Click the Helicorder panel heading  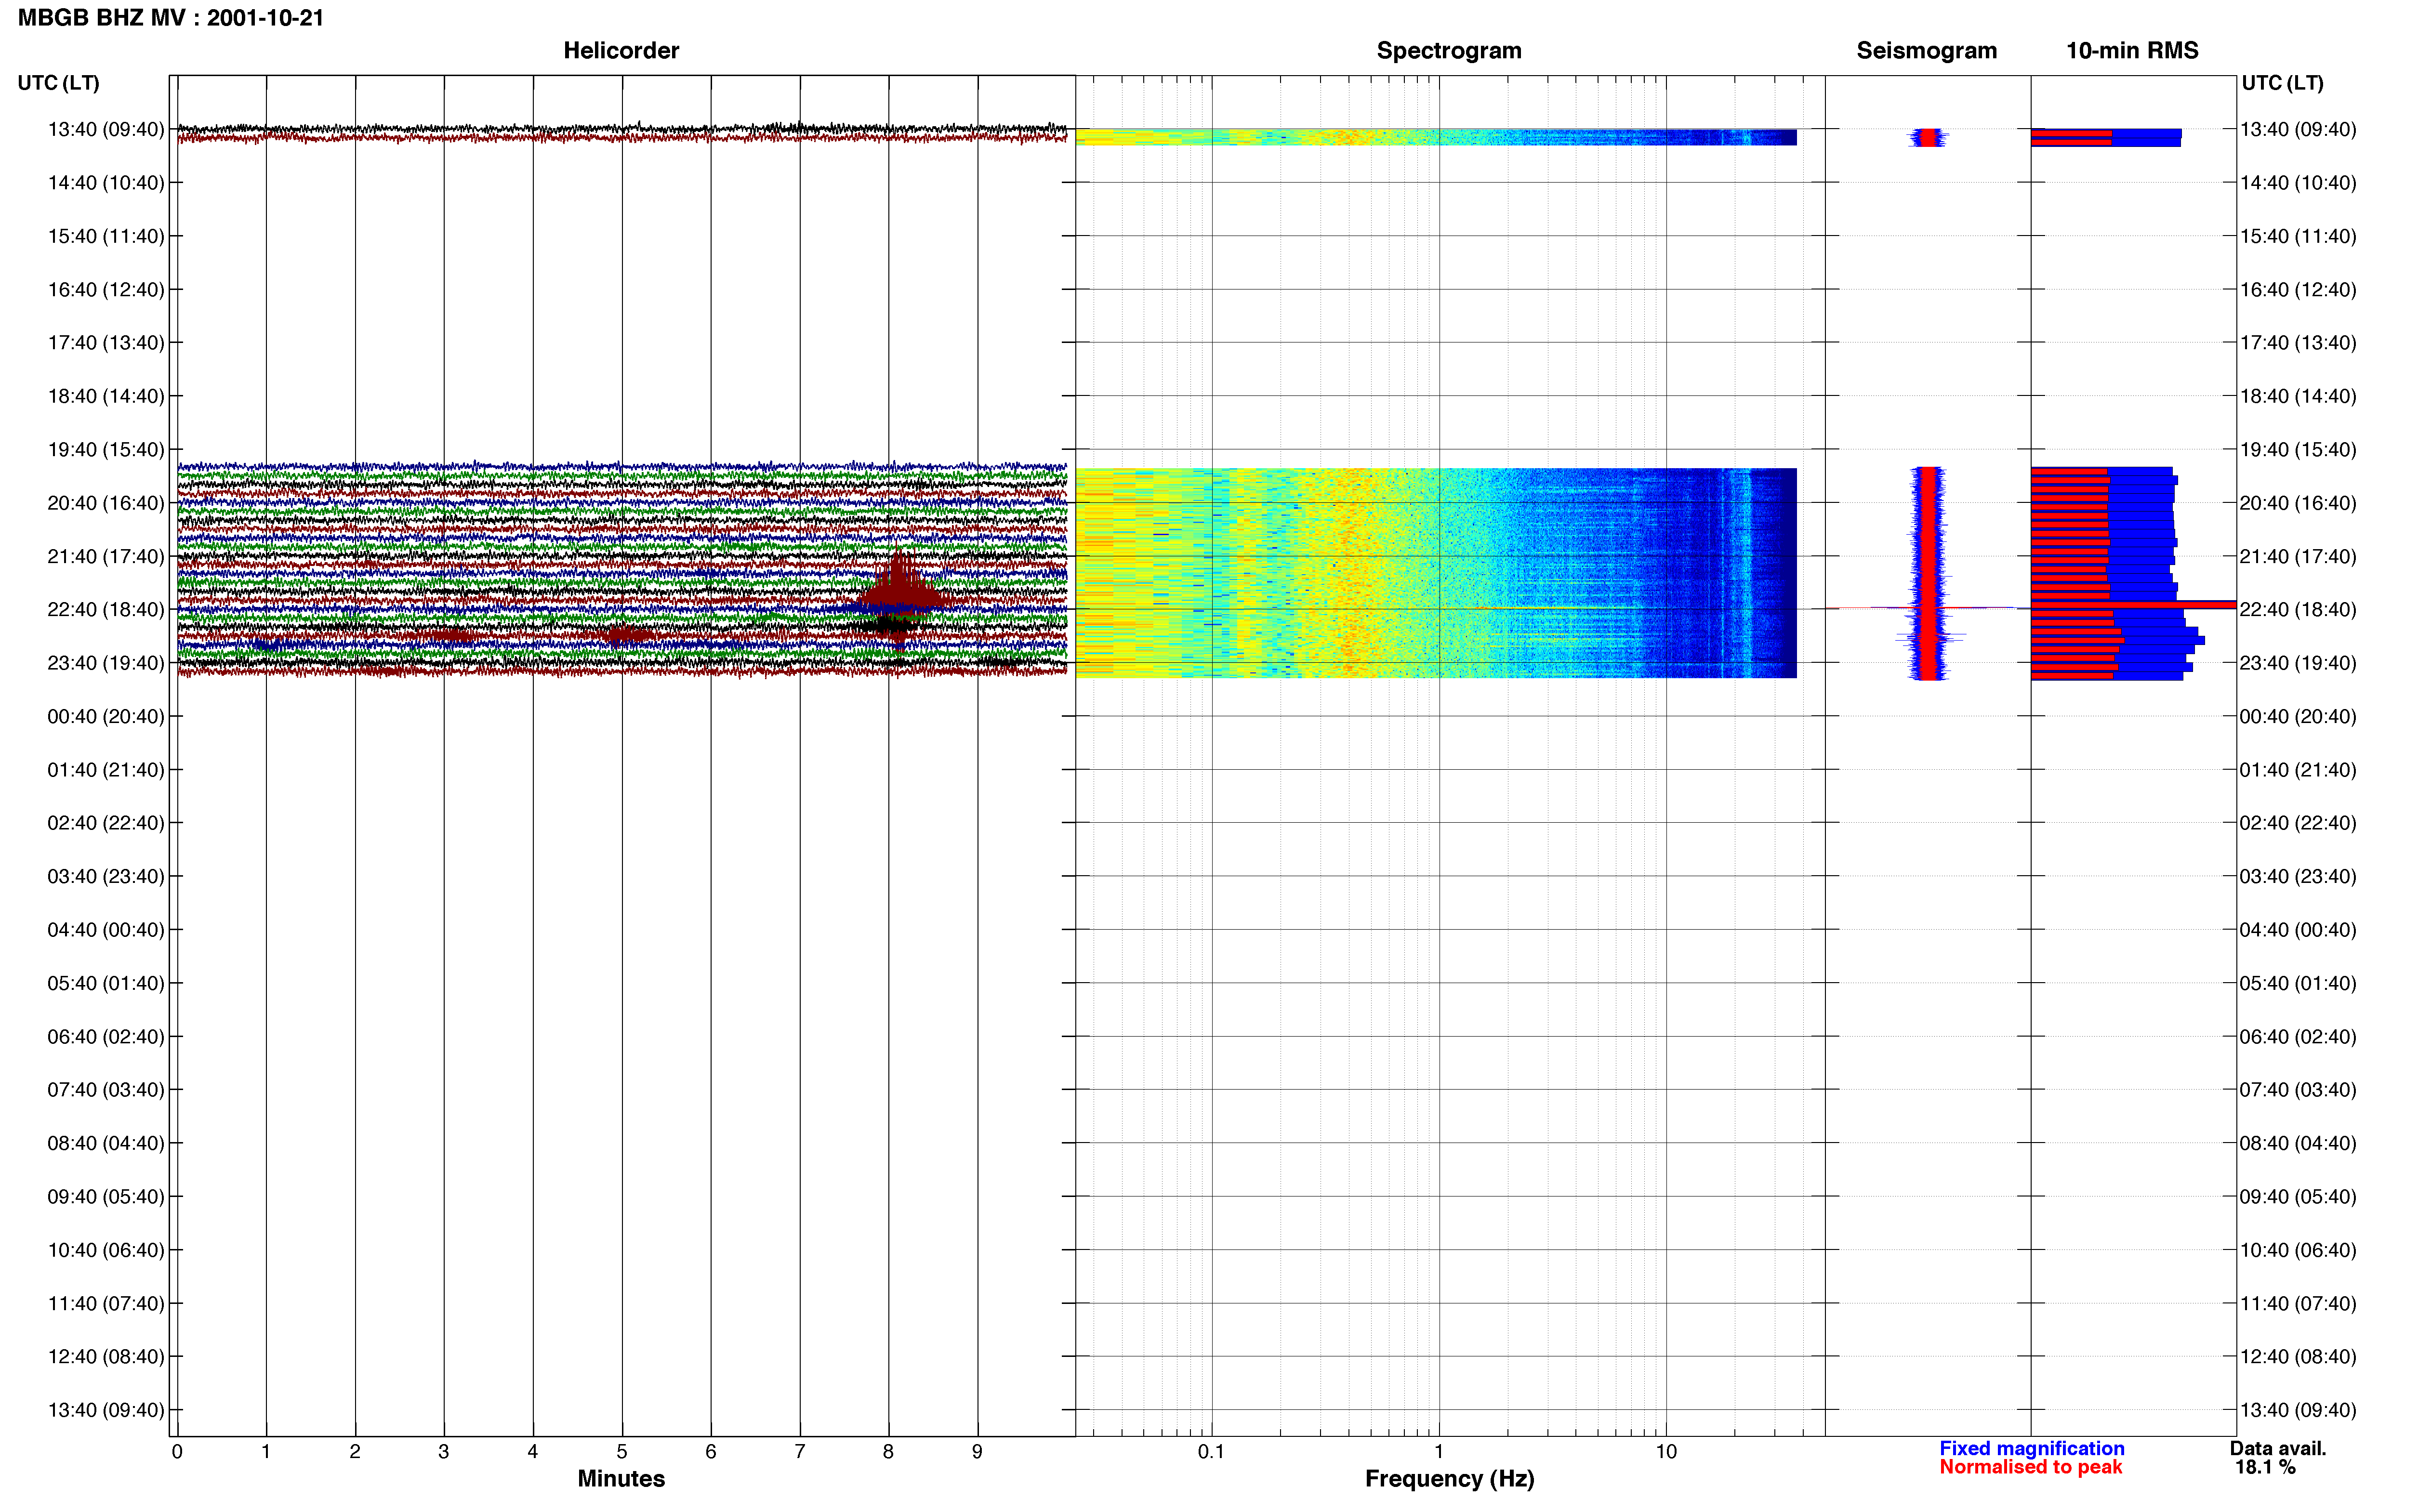tap(621, 50)
